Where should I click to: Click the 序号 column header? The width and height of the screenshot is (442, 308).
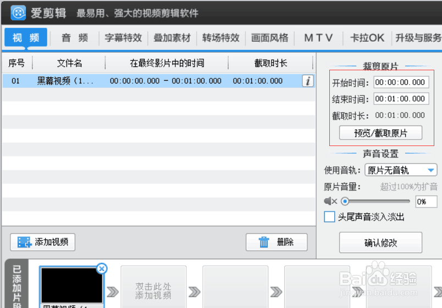coord(16,63)
